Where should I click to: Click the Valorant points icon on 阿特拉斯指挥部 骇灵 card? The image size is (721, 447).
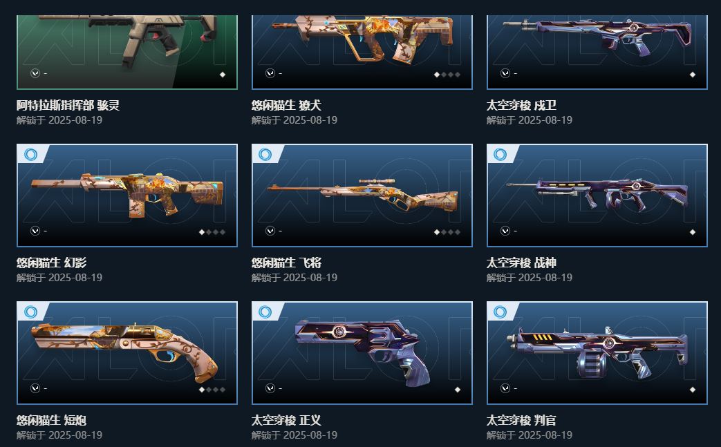point(35,73)
